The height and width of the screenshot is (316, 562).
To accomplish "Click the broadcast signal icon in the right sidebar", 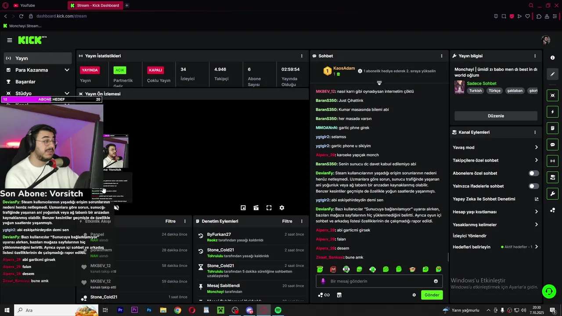I will pyautogui.click(x=552, y=161).
